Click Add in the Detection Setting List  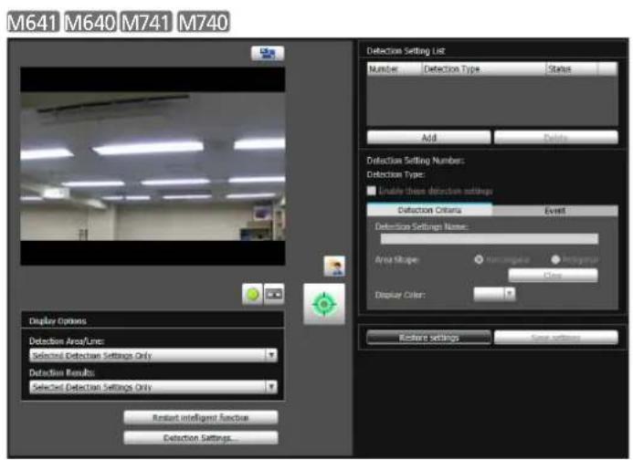[428, 137]
